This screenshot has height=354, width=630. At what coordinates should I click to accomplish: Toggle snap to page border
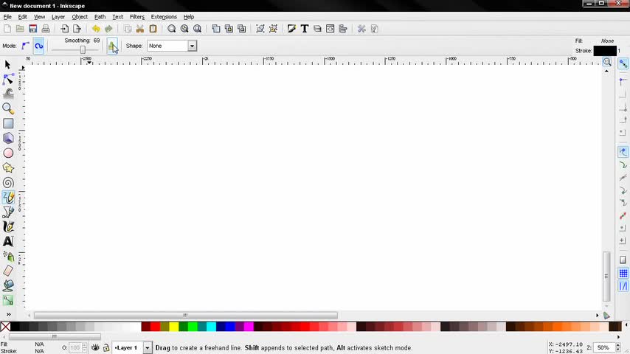623,260
